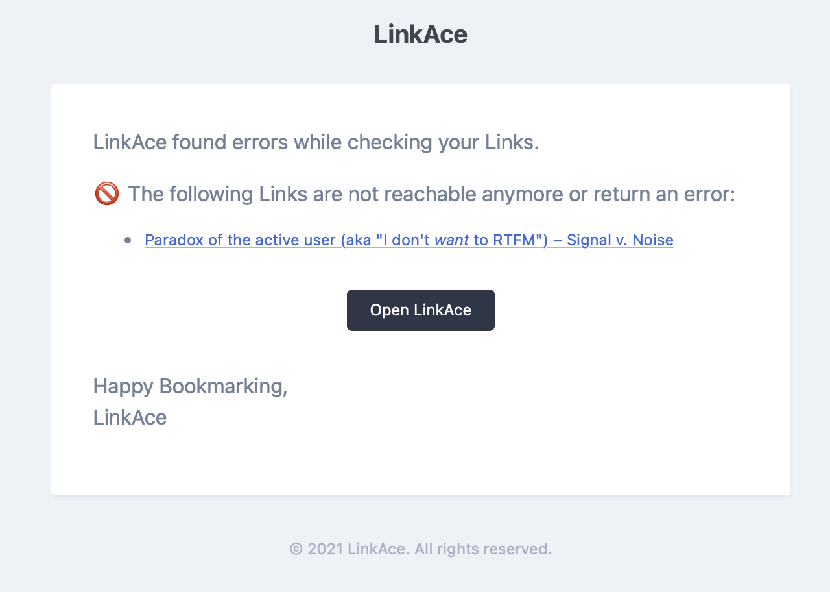Screen dimensions: 830x592
Task: Click the 'LinkAce found errors' message text
Action: click(x=316, y=142)
